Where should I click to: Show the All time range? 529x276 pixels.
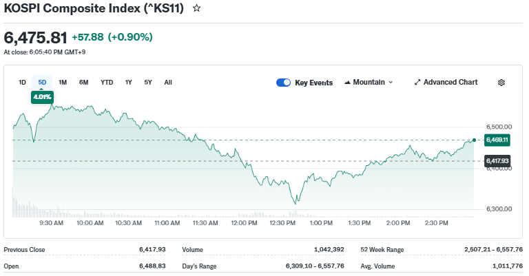pos(168,82)
